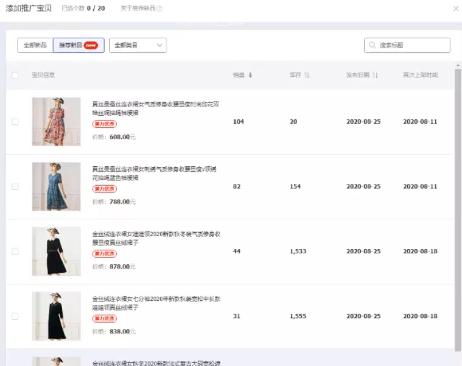Click the stock value 1,555

[x=298, y=316]
